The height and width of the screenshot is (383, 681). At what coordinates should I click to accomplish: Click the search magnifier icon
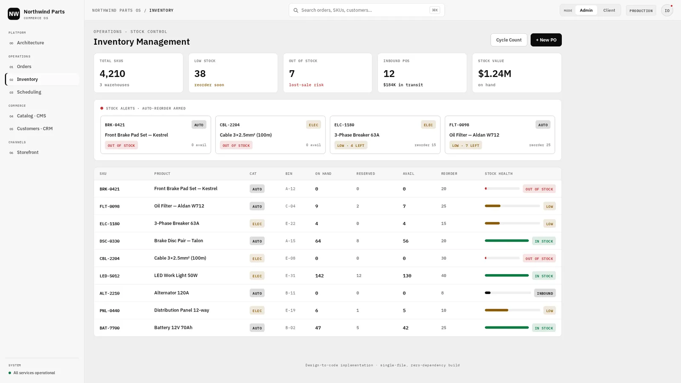click(296, 10)
